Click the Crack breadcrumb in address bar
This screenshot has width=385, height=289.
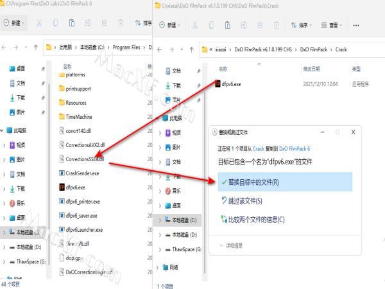(341, 49)
